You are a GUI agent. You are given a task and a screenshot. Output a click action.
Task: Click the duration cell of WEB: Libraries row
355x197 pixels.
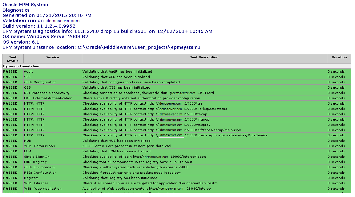coord(339,183)
